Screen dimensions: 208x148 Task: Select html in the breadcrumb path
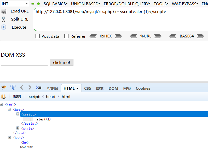[x=66, y=97]
